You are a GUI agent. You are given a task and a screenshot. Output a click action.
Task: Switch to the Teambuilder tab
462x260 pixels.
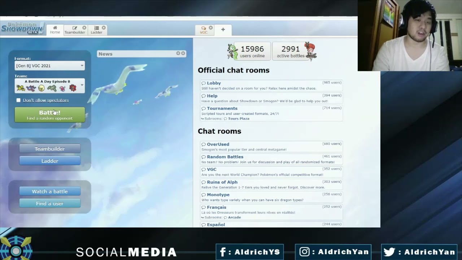pyautogui.click(x=75, y=30)
